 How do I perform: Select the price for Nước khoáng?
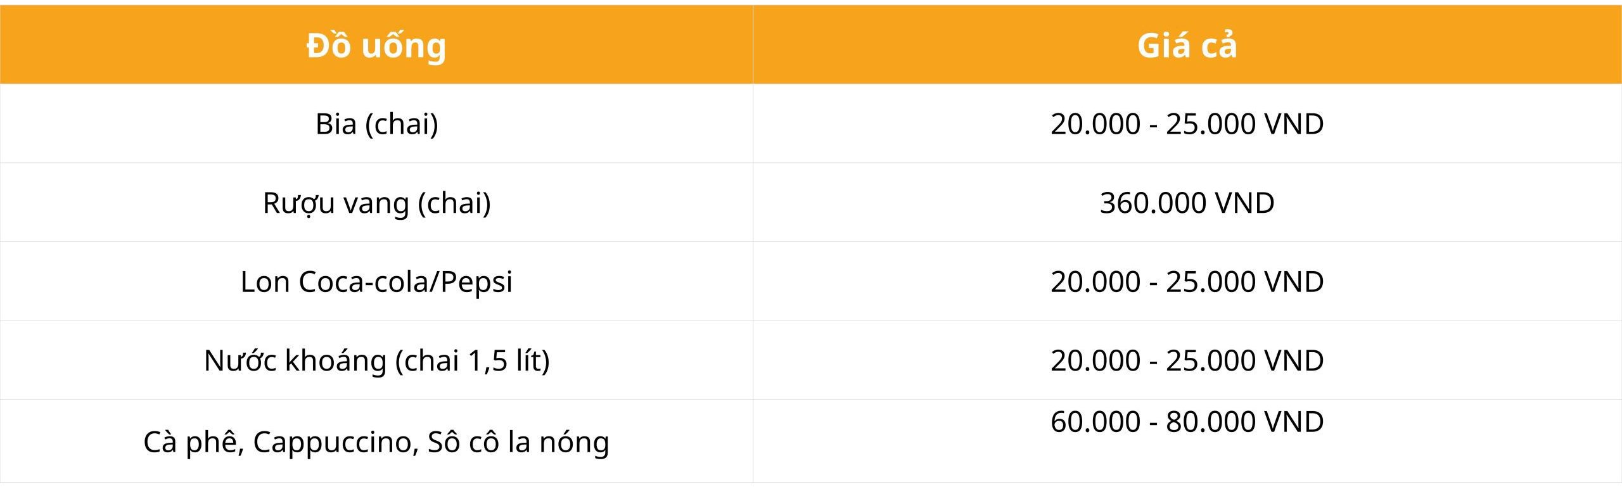[x=1187, y=360]
